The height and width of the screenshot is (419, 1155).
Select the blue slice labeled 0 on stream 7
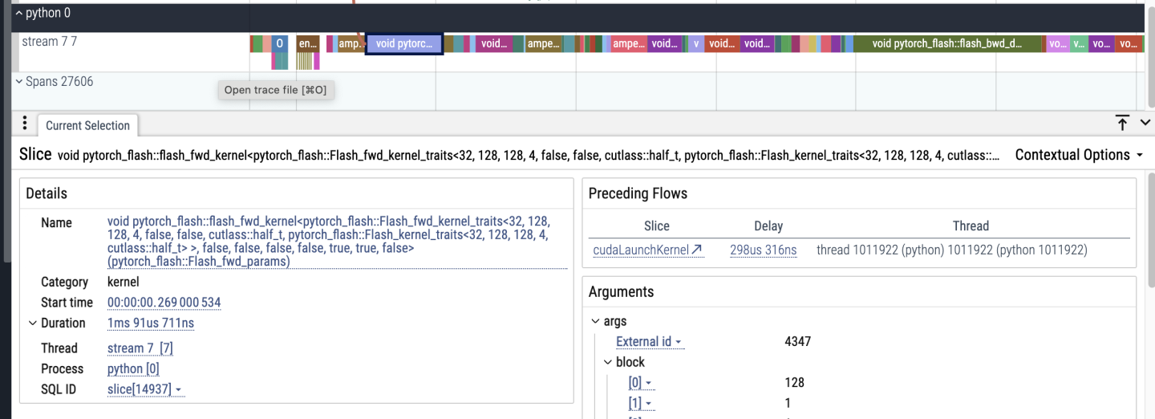pos(279,44)
